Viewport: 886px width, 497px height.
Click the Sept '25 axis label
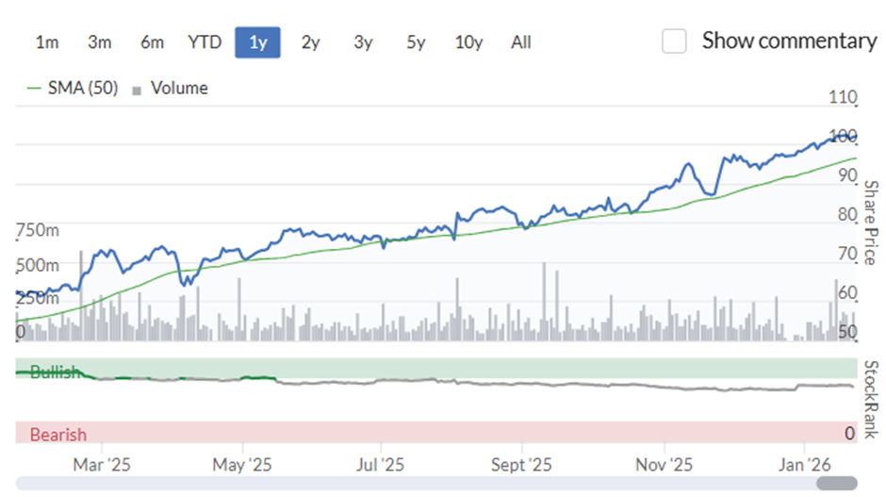[521, 465]
